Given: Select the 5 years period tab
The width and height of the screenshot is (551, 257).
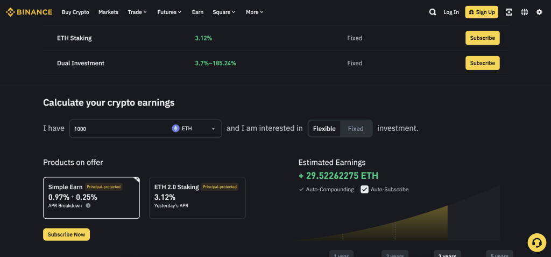Looking at the screenshot, I should [499, 254].
